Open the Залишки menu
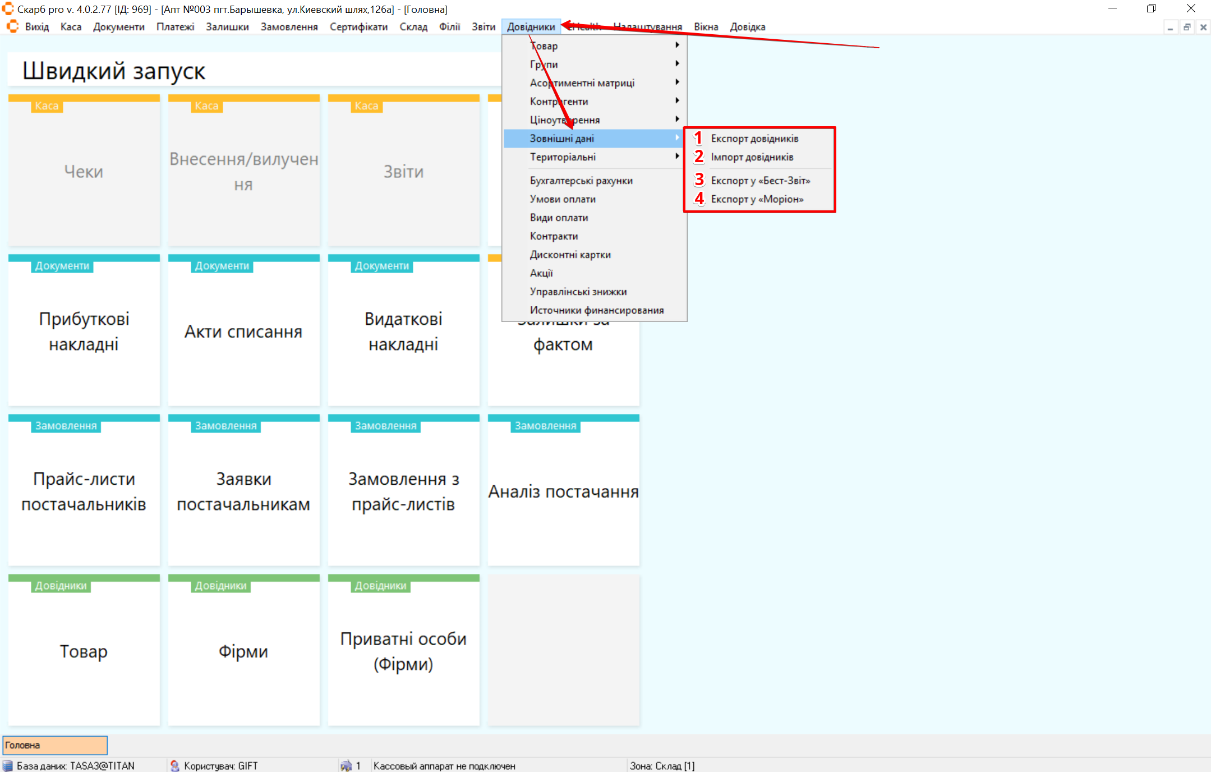The height and width of the screenshot is (772, 1211). pyautogui.click(x=227, y=27)
